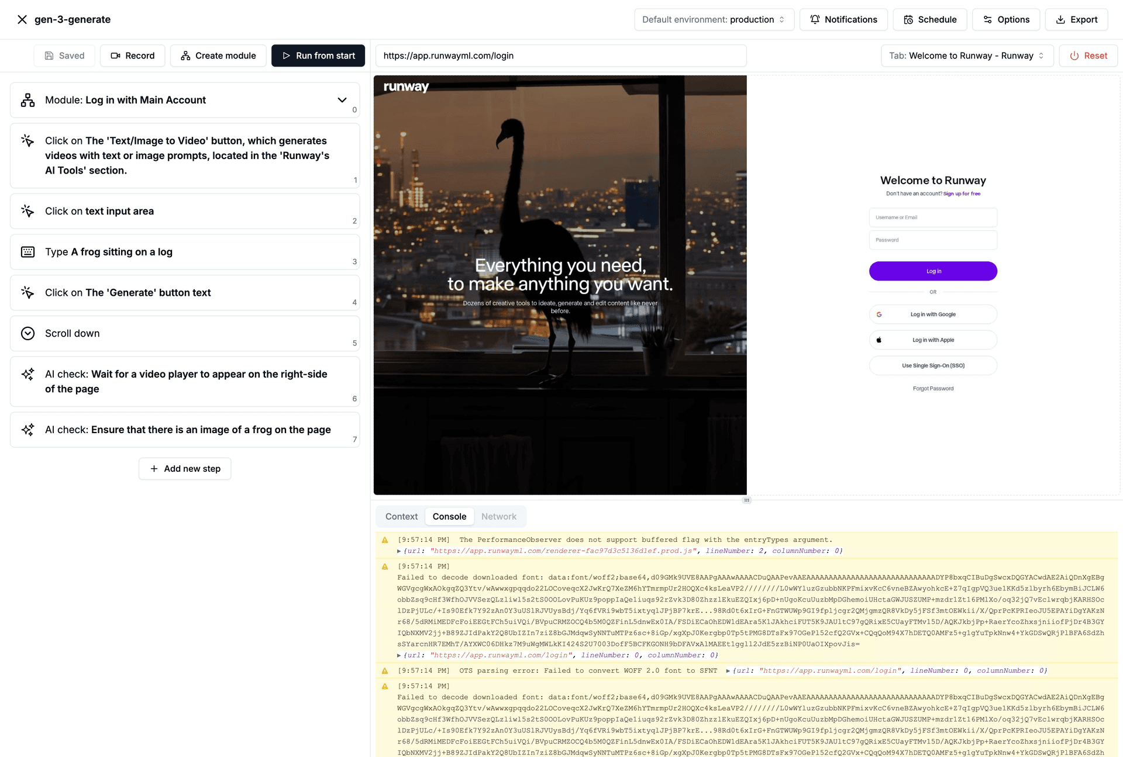Reset the browser session
The width and height of the screenshot is (1123, 757).
point(1088,56)
